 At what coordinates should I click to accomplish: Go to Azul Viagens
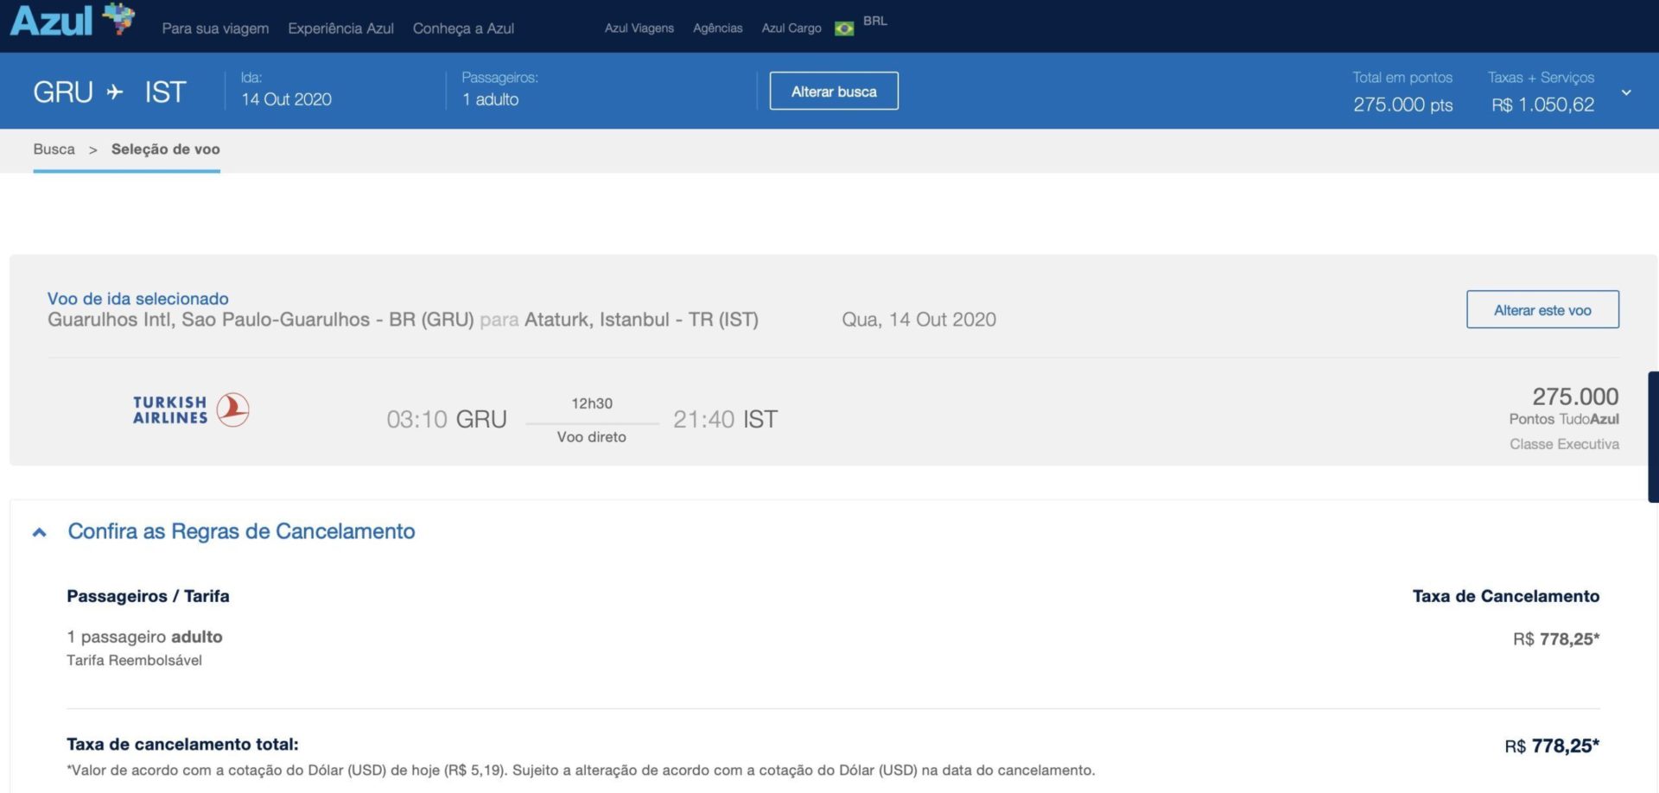[639, 29]
